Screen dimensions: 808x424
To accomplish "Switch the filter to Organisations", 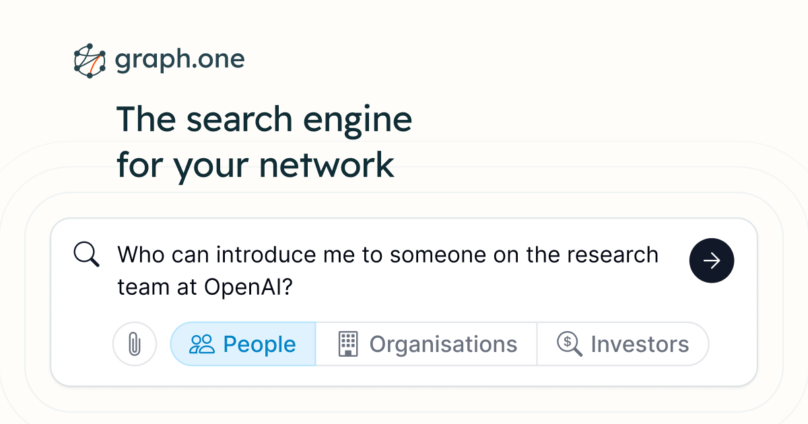I will (426, 344).
